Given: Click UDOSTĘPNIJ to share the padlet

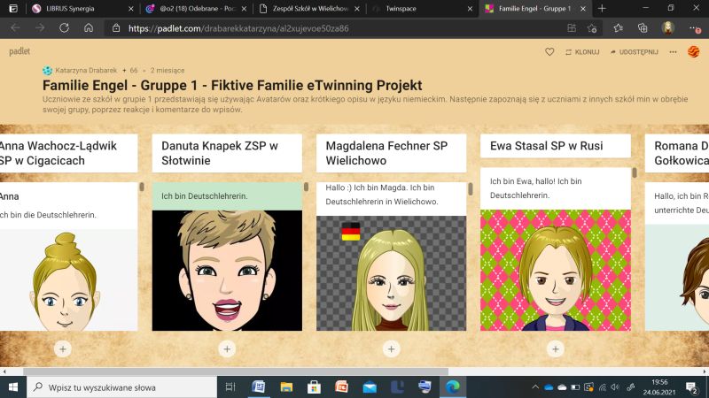Looking at the screenshot, I should click(x=634, y=52).
